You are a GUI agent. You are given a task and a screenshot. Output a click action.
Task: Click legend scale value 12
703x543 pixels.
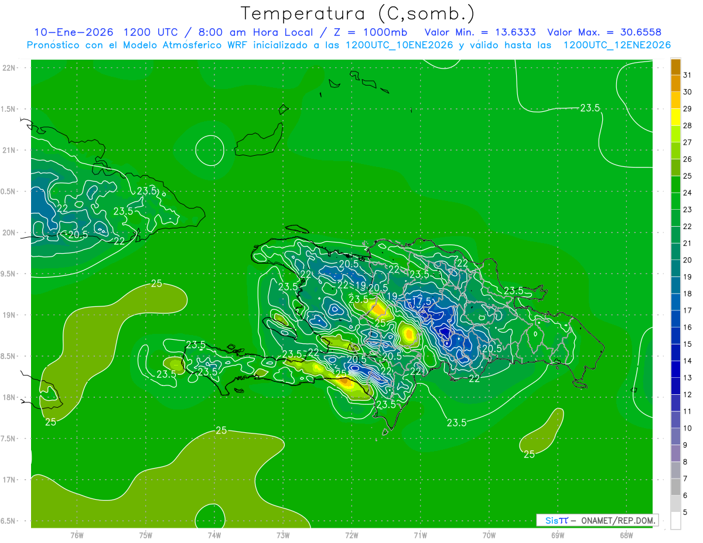[688, 395]
